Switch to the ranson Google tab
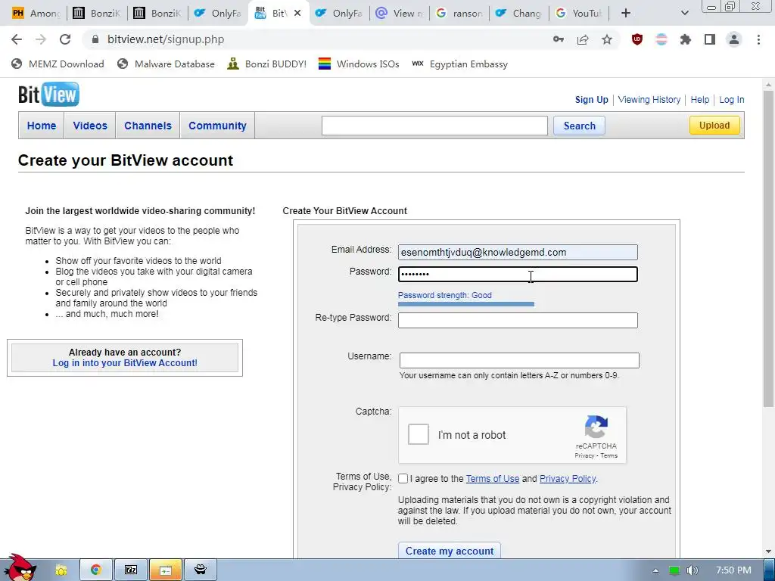Viewport: 775px width, 581px height. click(x=460, y=14)
